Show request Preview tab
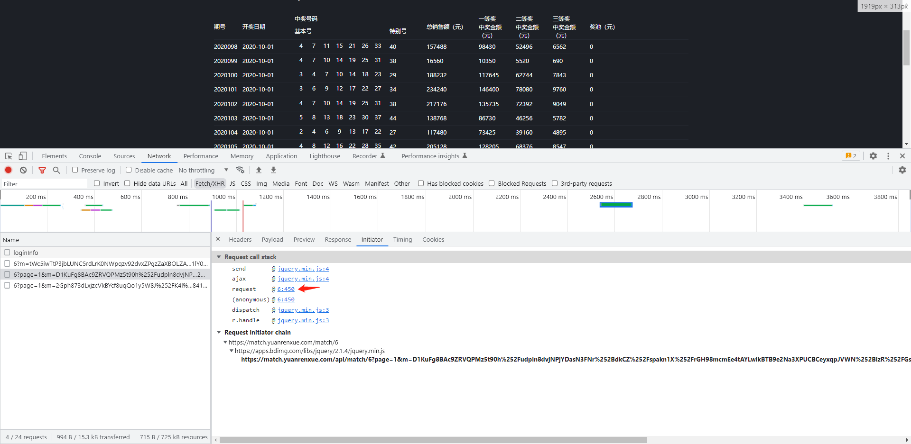The height and width of the screenshot is (444, 911). coord(304,239)
